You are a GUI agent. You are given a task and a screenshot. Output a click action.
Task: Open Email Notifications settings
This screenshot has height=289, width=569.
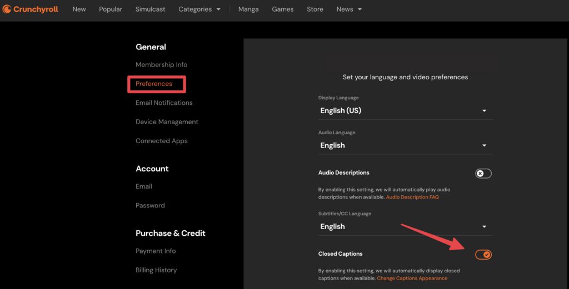(x=164, y=103)
